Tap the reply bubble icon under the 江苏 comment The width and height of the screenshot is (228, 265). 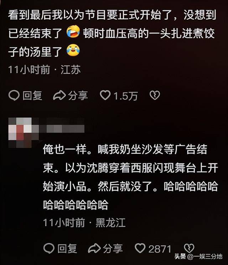tap(14, 95)
